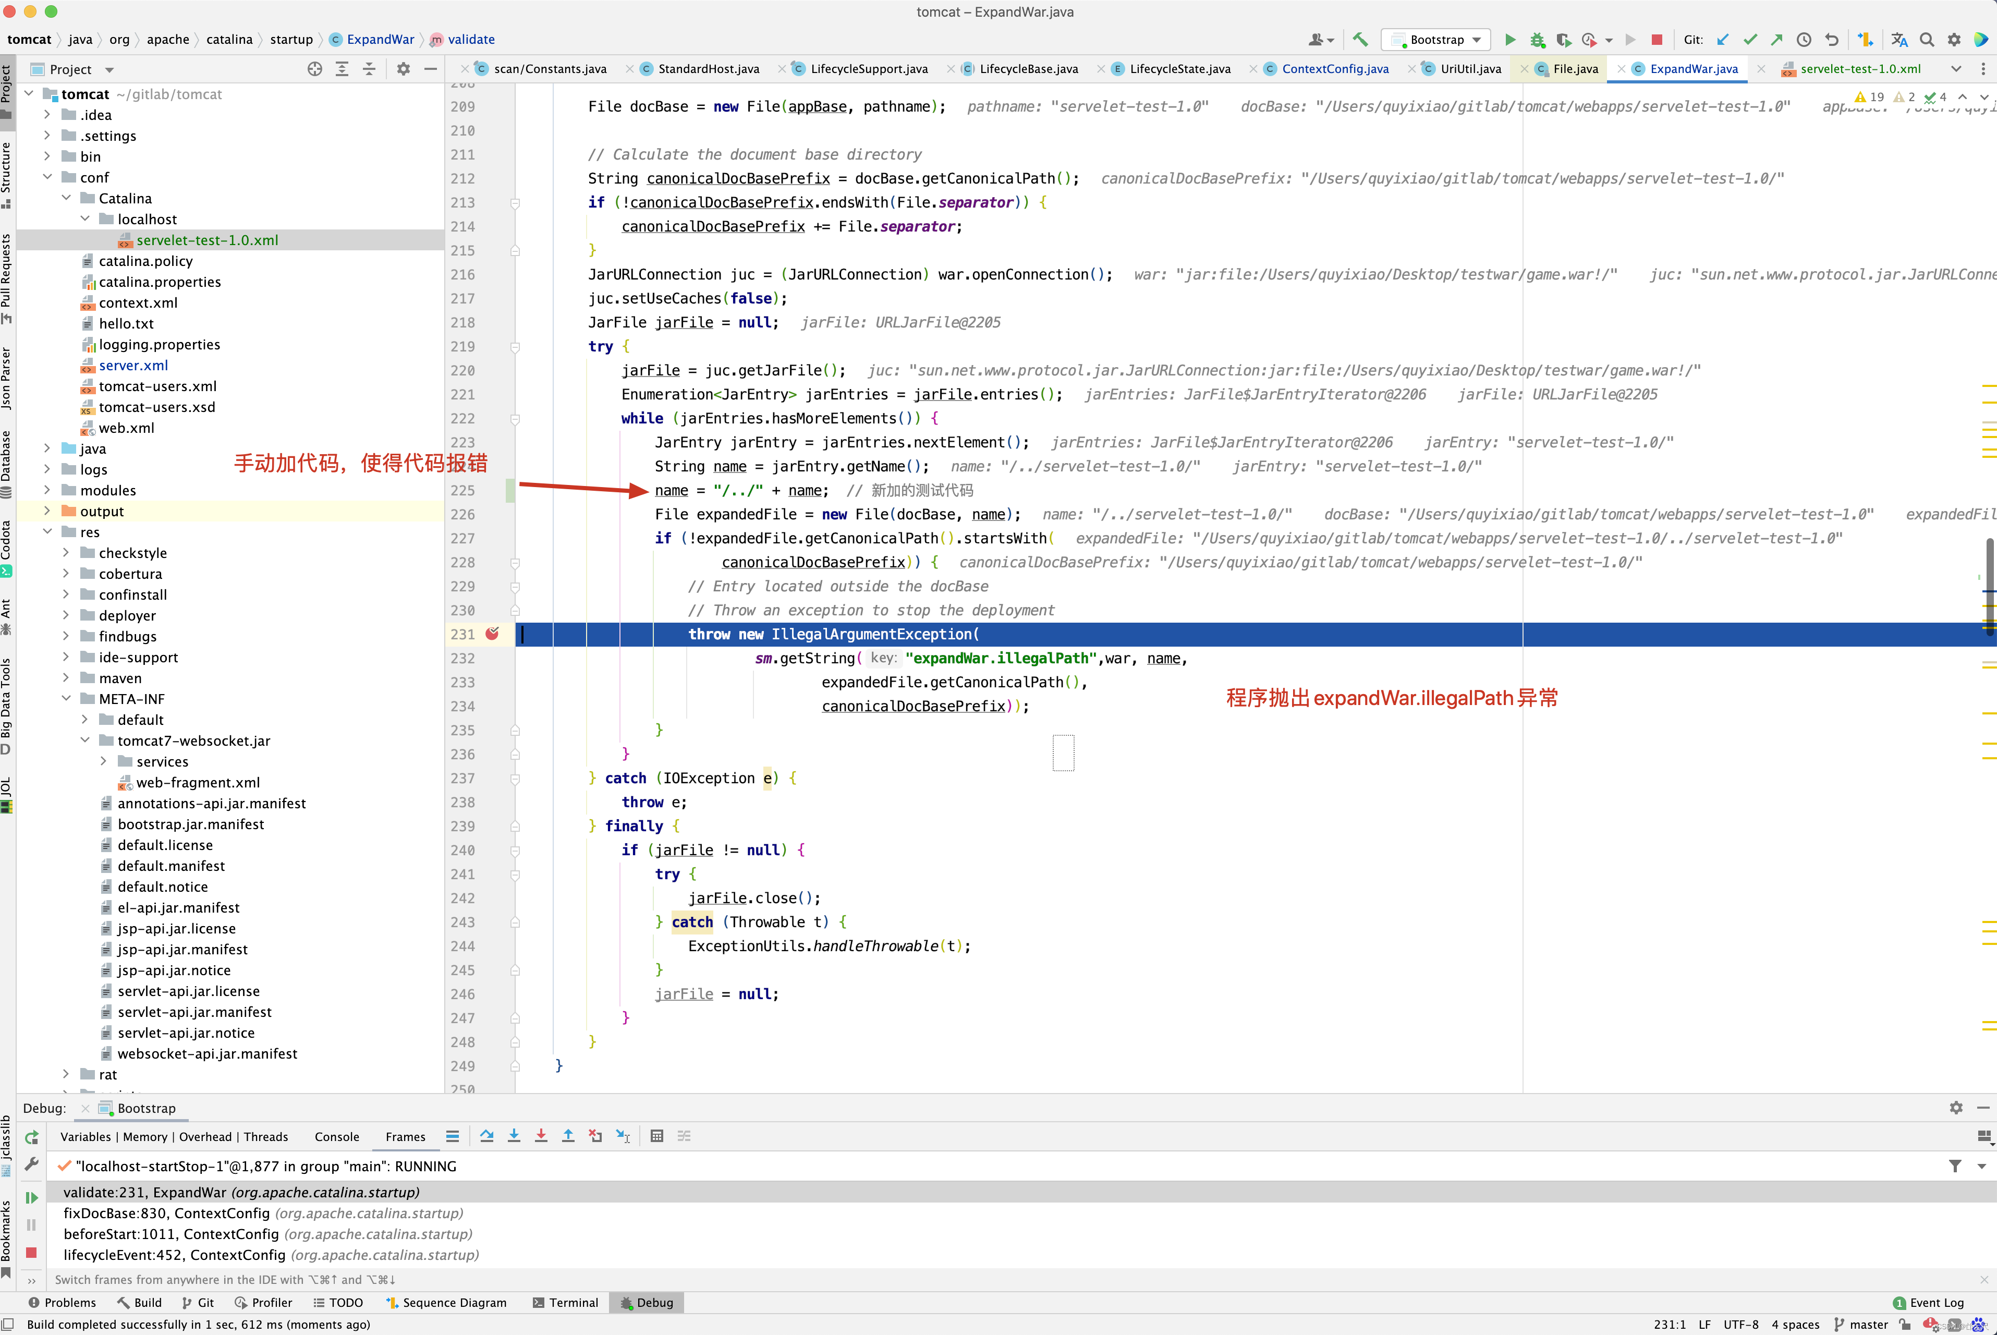
Task: Click the Git commit checkmark icon
Action: pos(1750,39)
